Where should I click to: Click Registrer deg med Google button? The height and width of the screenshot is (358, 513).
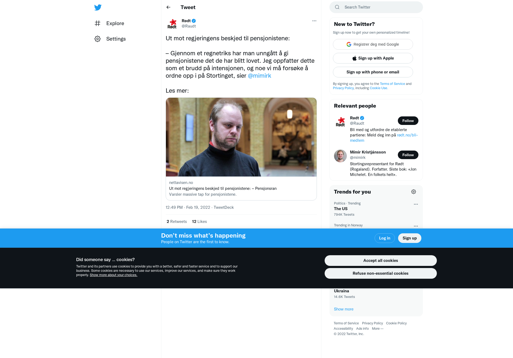click(x=373, y=44)
